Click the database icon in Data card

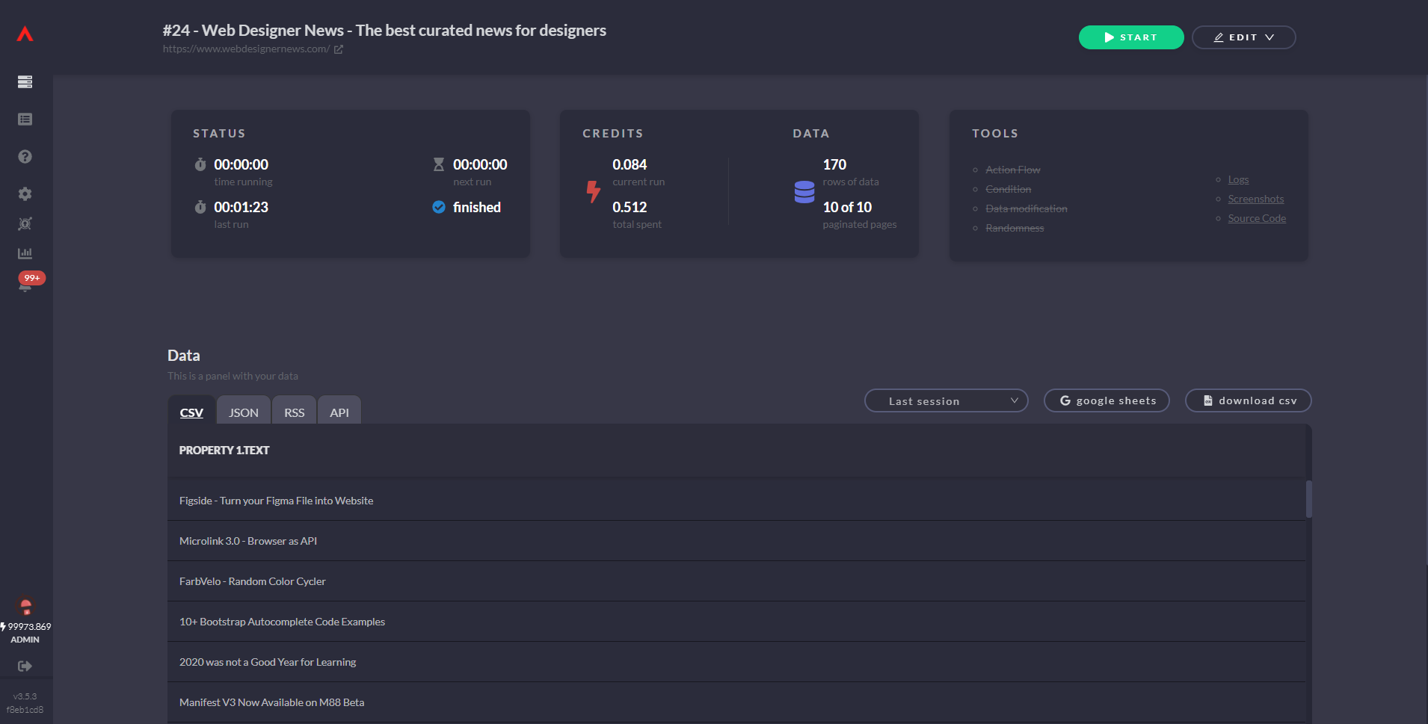tap(804, 192)
